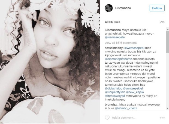Open hotsalmabbyi commenter profile
This screenshot has width=169, height=124.
click(x=114, y=48)
